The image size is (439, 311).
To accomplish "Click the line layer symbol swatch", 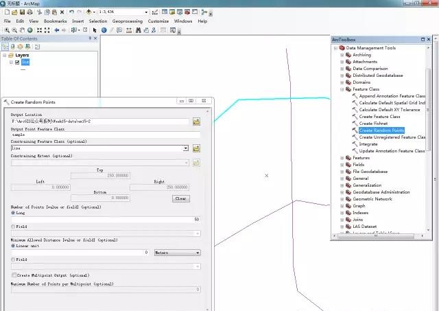I will pos(23,69).
